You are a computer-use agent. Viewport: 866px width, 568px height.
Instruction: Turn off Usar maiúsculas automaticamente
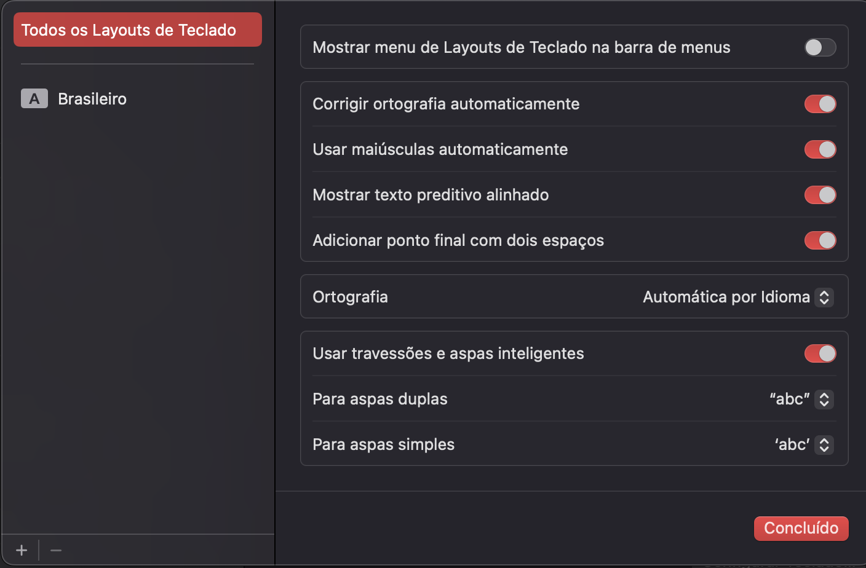pos(820,149)
